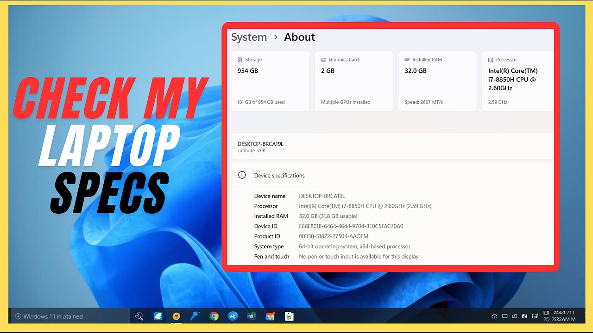
Task: Open the orange circular app on taskbar
Action: coord(177,317)
